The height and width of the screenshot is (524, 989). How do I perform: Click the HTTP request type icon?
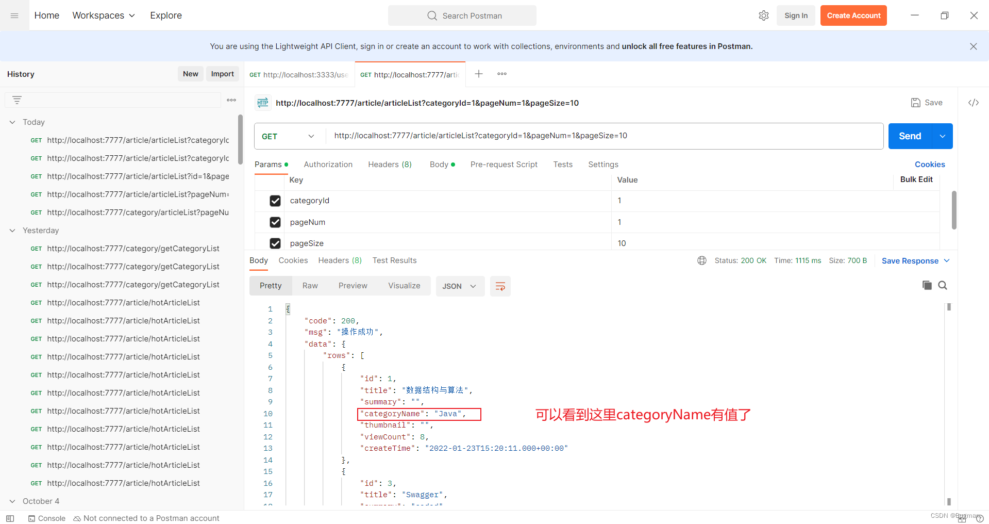click(x=263, y=103)
